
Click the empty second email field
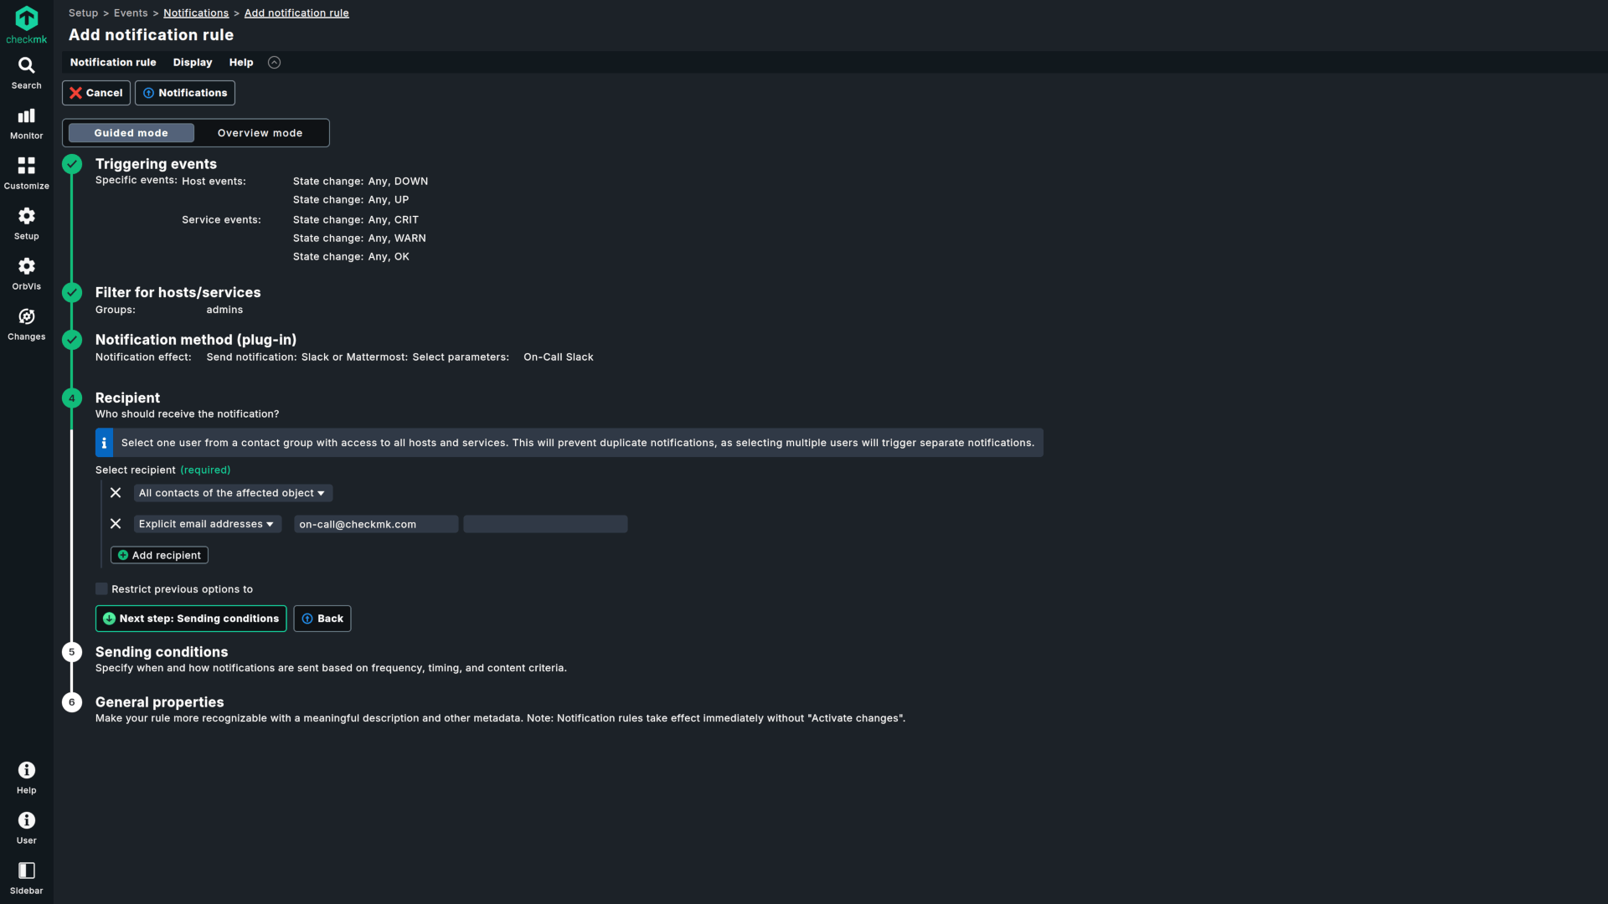click(x=545, y=524)
